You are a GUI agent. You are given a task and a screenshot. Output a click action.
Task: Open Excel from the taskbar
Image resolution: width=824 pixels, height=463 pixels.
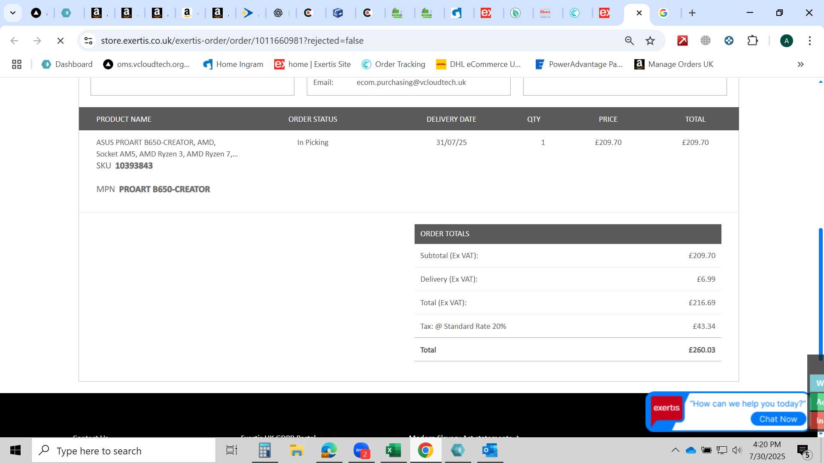point(393,450)
